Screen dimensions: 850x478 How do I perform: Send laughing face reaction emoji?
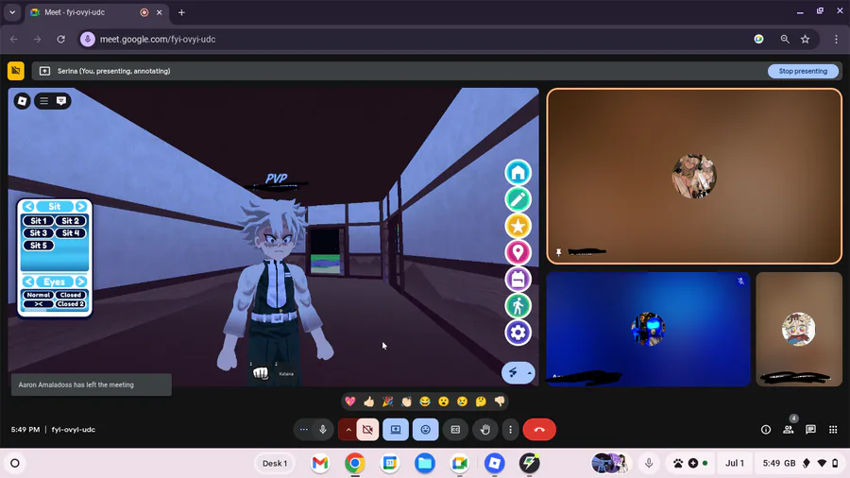click(425, 401)
